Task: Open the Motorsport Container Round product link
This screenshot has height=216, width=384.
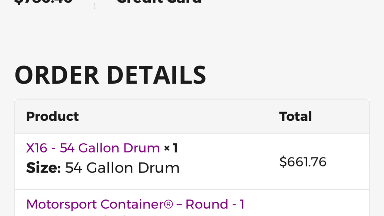Action: click(135, 204)
